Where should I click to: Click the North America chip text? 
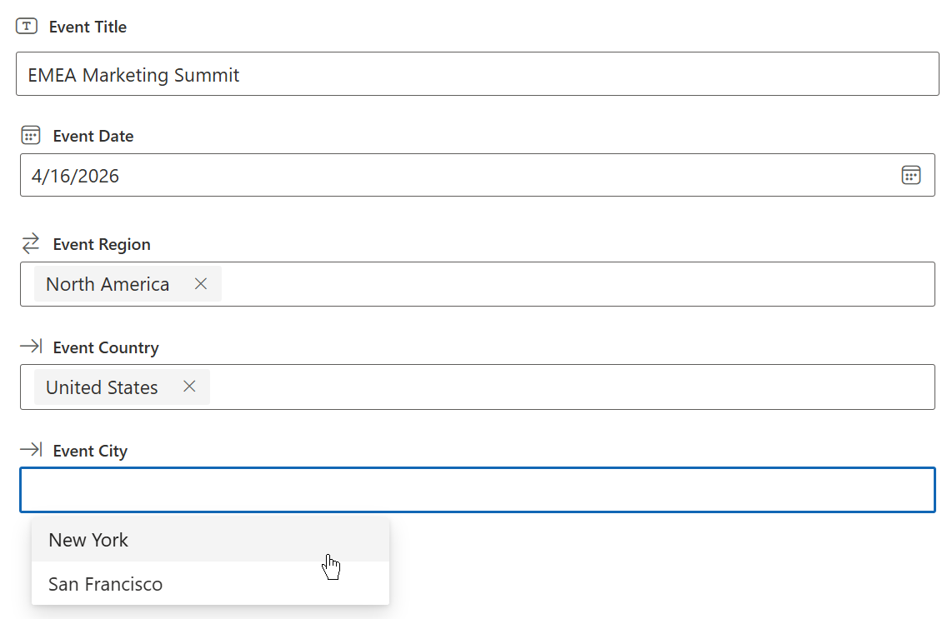[108, 284]
